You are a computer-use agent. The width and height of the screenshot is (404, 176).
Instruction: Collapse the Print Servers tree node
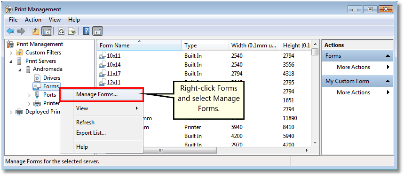(x=11, y=61)
